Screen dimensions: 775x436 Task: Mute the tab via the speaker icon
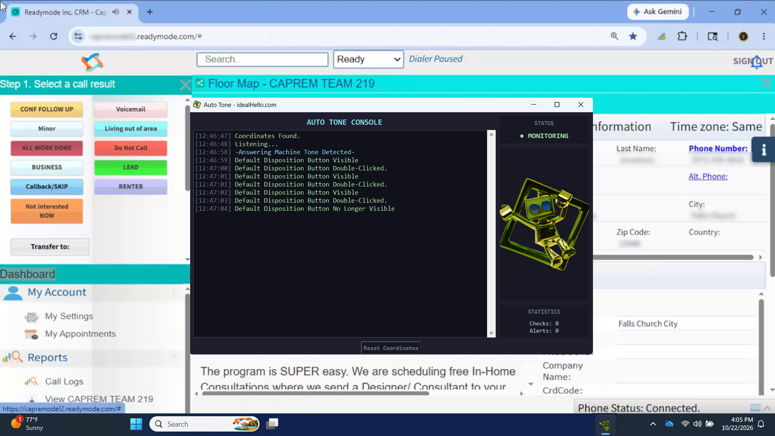[x=116, y=12]
